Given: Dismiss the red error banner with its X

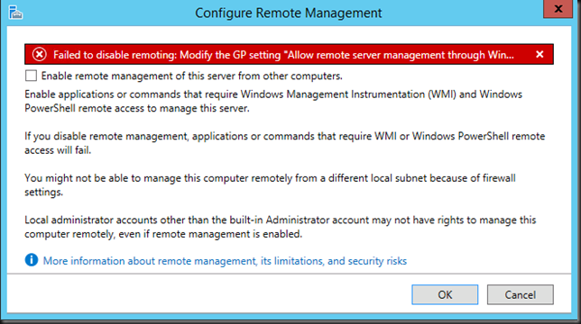Looking at the screenshot, I should point(539,55).
